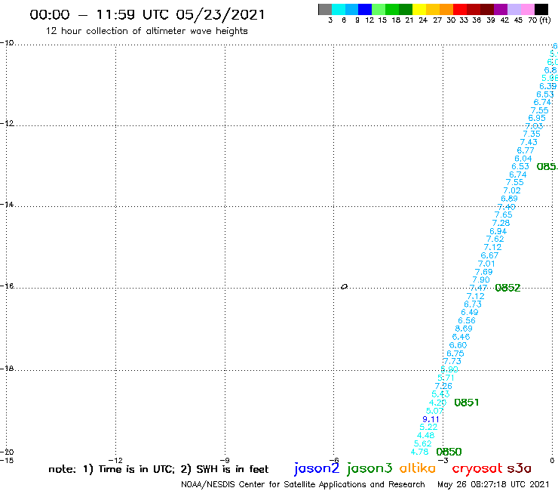Click the 6.39 wave height value
The height and width of the screenshot is (491, 558).
[547, 86]
